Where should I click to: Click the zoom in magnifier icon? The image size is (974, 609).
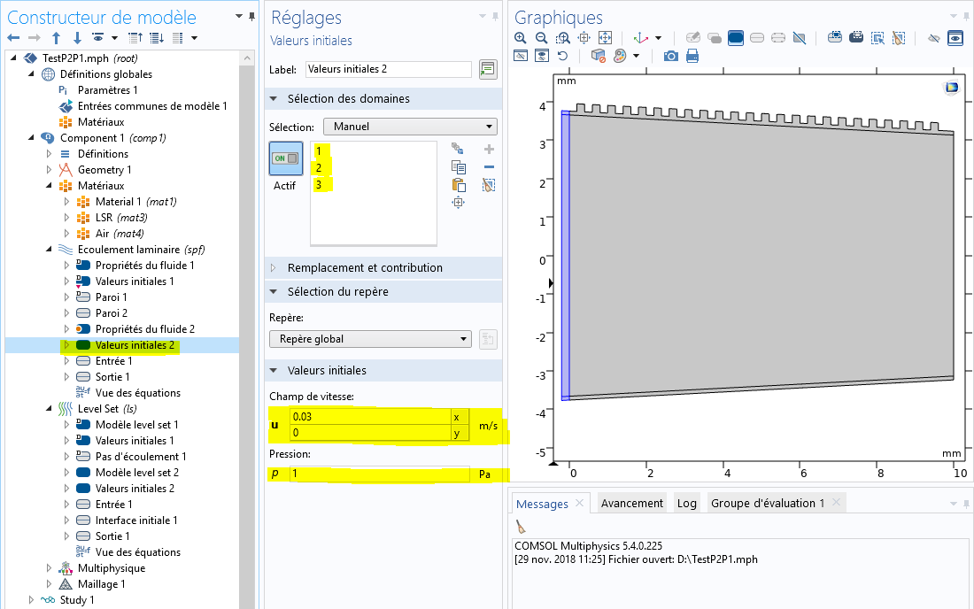click(520, 38)
